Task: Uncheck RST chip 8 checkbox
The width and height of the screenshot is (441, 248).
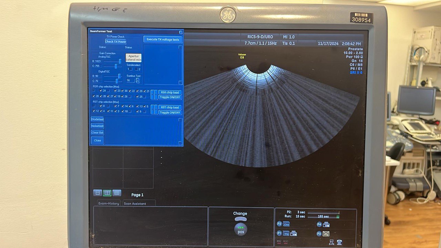Action: (101, 106)
